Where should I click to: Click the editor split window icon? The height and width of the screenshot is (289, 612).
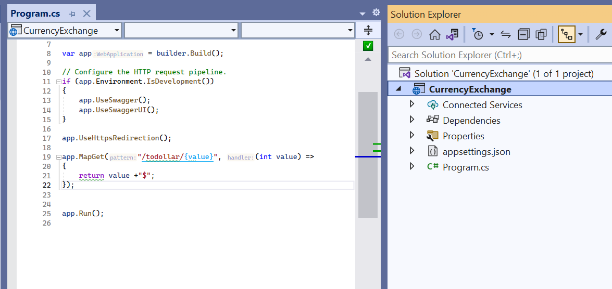coord(368,30)
